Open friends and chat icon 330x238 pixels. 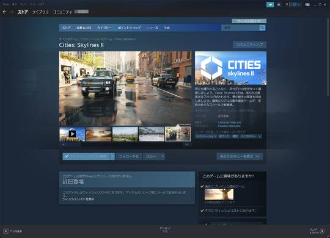pyautogui.click(x=322, y=231)
